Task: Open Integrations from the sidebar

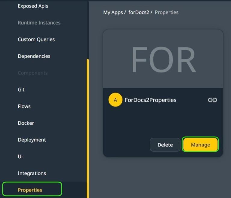Action: coord(32,173)
